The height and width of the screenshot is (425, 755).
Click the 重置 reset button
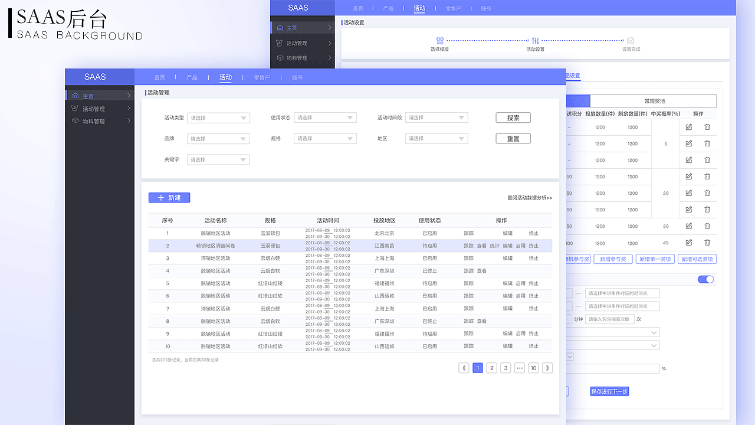click(x=513, y=139)
